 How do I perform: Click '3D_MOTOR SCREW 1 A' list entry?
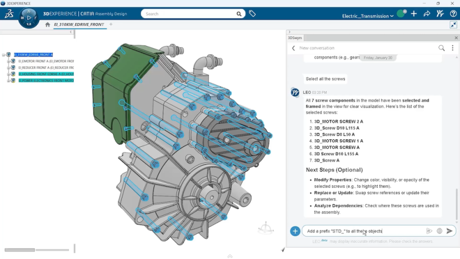[x=339, y=141]
